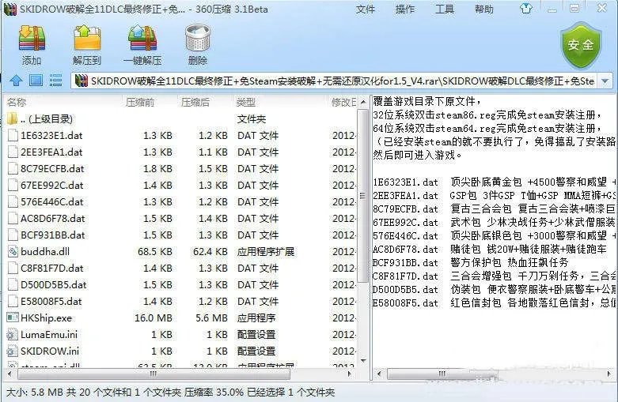Open the 操作 menu
This screenshot has width=618, height=402.
tap(405, 9)
